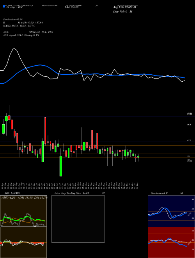Click the 46.8 price axis label
The image size is (195, 258).
point(189,125)
